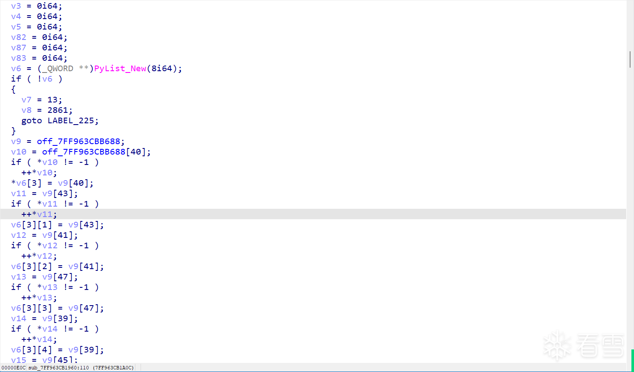Click the line '*v6[3] = v9[40];'
634x372 pixels.
52,183
